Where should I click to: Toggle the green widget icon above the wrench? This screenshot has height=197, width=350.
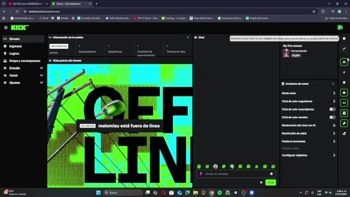click(344, 113)
